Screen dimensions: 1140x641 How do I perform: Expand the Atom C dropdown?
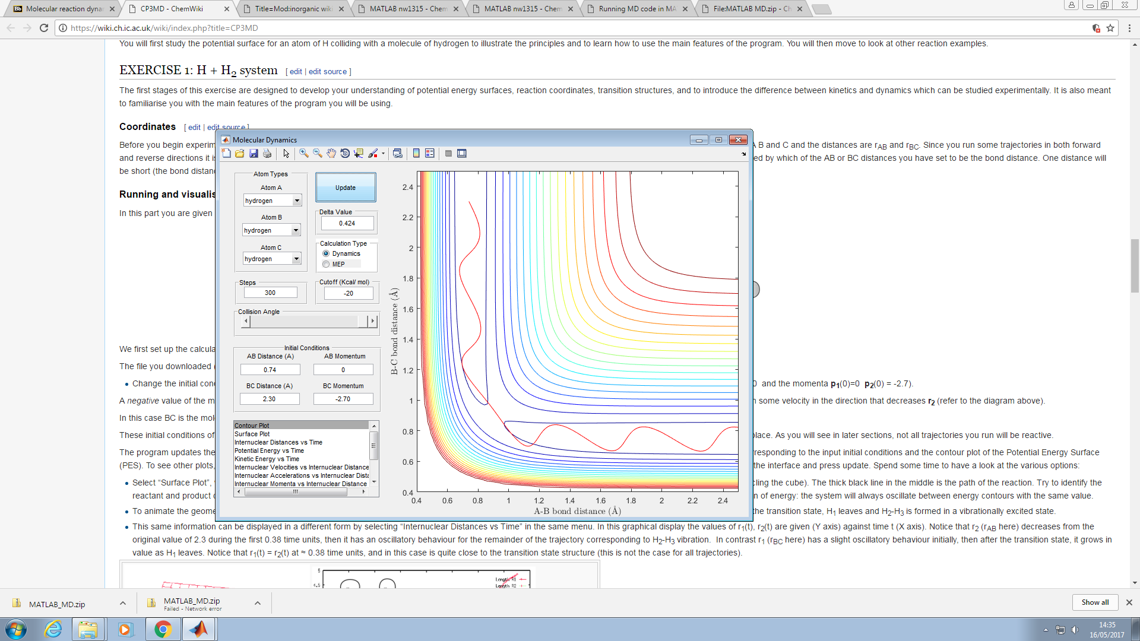click(x=296, y=259)
